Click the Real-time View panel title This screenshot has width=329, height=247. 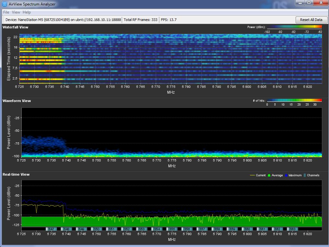click(x=16, y=174)
